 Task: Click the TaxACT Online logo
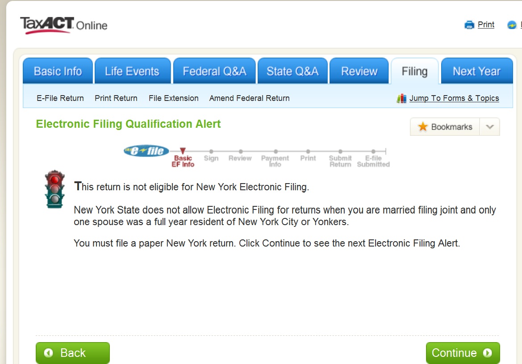(x=63, y=25)
